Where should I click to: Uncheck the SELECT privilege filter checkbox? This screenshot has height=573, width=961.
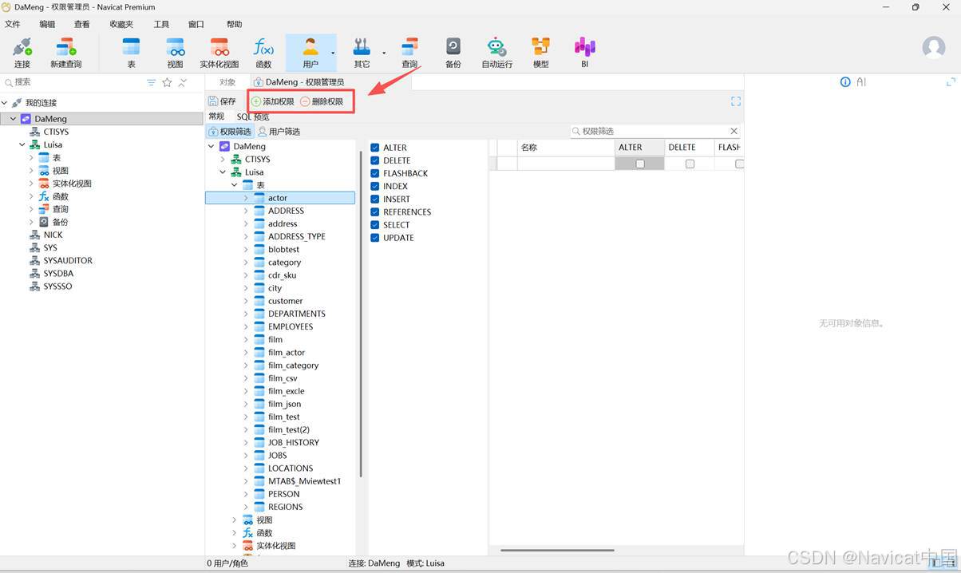pos(374,225)
